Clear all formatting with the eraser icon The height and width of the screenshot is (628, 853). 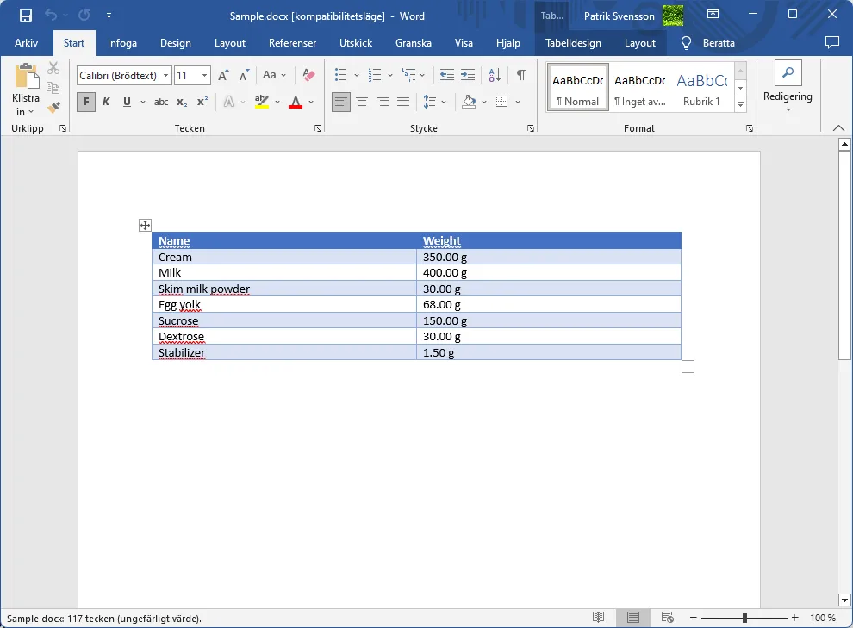coord(308,75)
